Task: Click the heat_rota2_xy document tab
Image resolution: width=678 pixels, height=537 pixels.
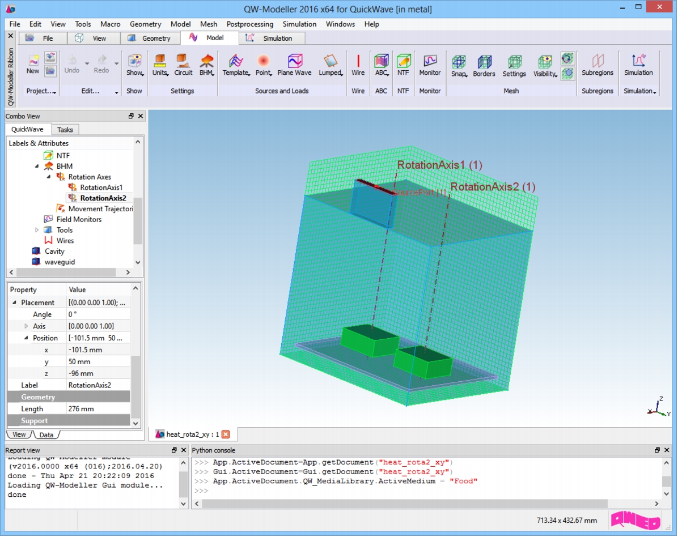Action: coord(193,434)
